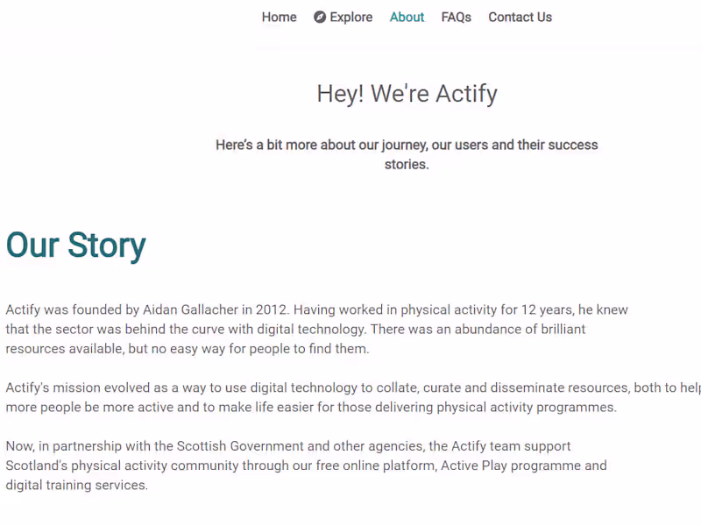Click the "digital training services" text

[76, 485]
